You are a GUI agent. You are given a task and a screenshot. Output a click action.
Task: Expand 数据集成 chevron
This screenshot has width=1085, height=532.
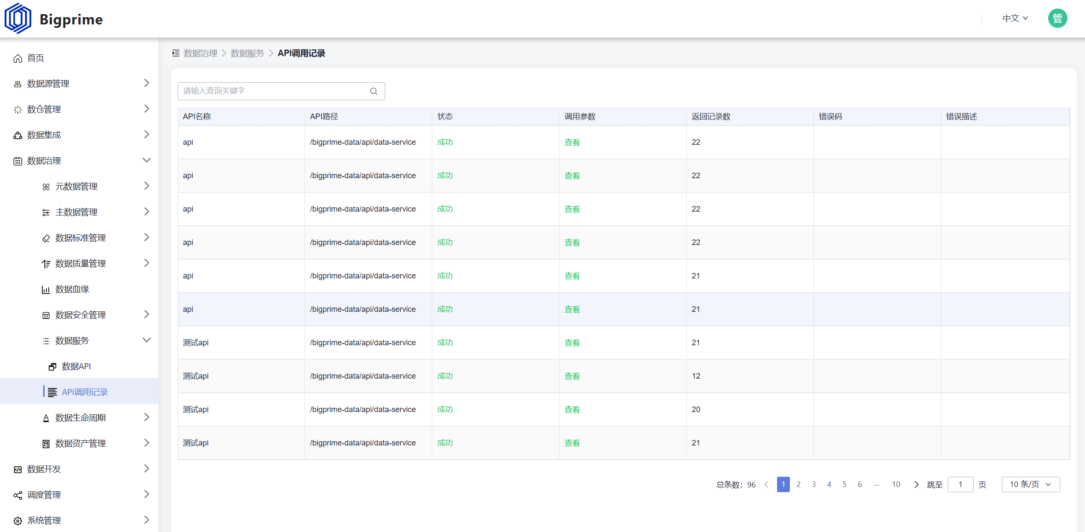(146, 134)
